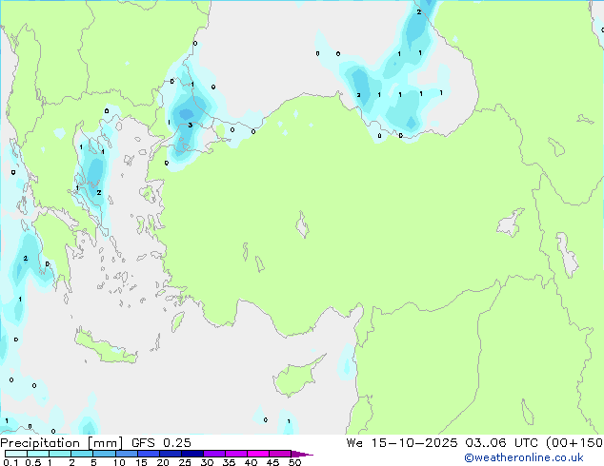Click the purple arrow tip beyond 50
Screen dimensions: 604x466
pyautogui.click(x=302, y=454)
